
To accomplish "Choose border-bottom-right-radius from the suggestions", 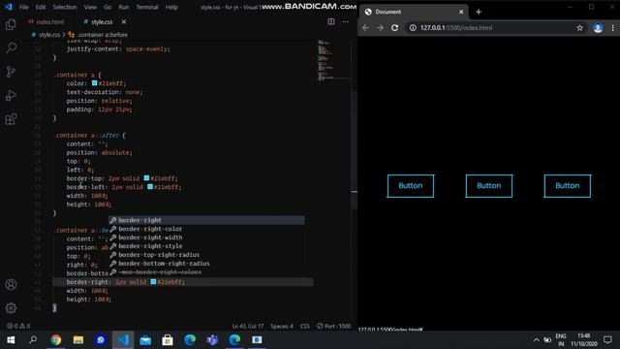I will coord(206,264).
